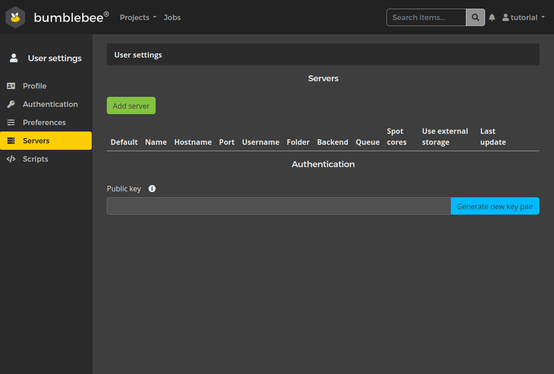Click inside the Public key text field
This screenshot has height=374, width=554.
(x=278, y=206)
